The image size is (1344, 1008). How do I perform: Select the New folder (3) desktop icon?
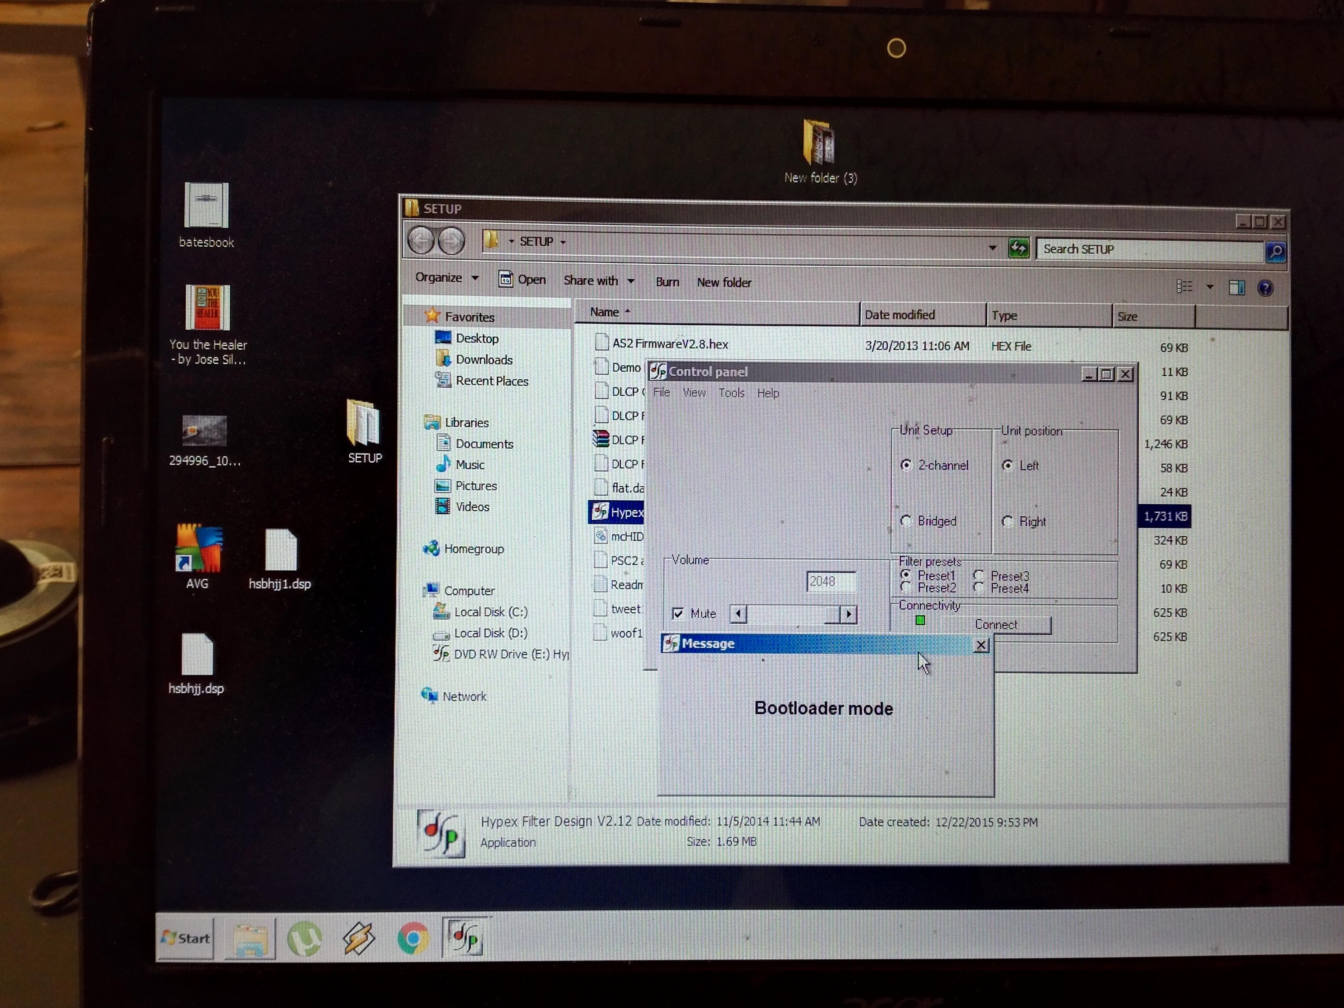pos(820,151)
